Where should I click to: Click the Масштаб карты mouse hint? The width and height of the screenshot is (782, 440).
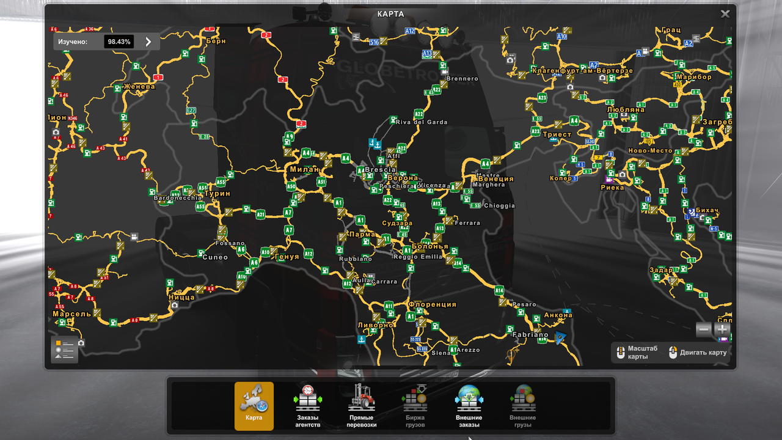pos(637,353)
